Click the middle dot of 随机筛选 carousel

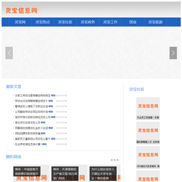115,160
